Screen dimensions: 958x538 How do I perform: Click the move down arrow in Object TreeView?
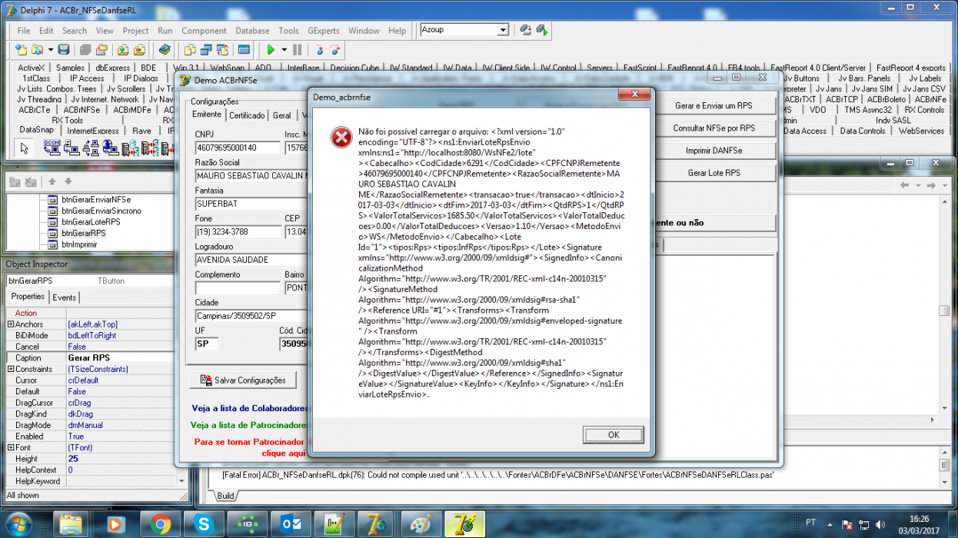68,181
